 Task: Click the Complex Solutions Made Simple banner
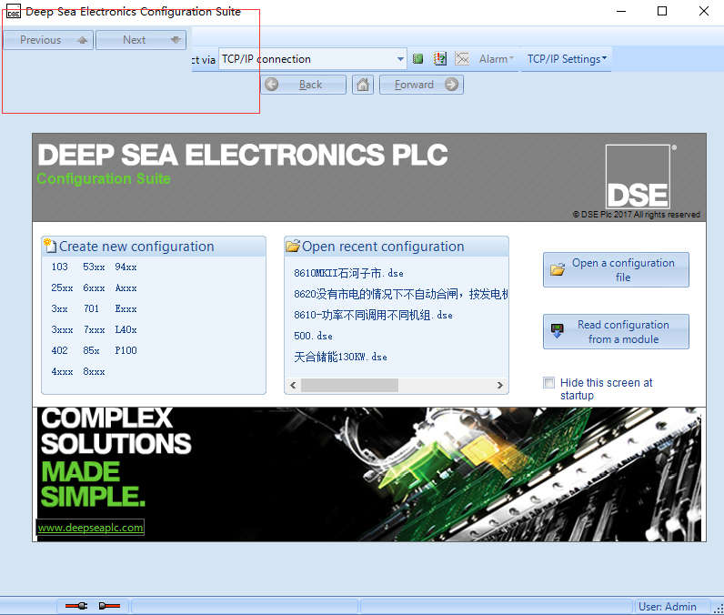pos(369,474)
